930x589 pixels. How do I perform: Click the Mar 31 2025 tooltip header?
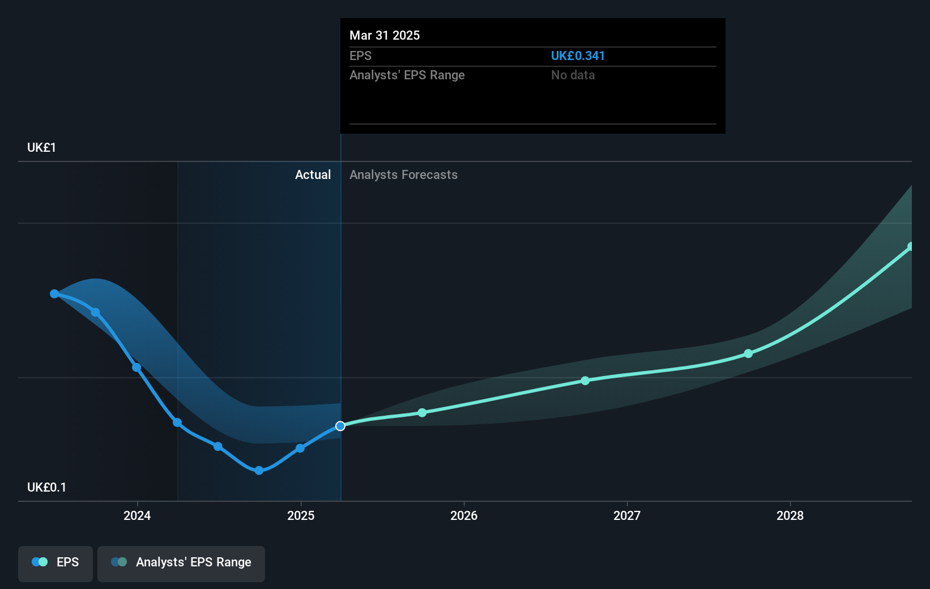pyautogui.click(x=385, y=35)
